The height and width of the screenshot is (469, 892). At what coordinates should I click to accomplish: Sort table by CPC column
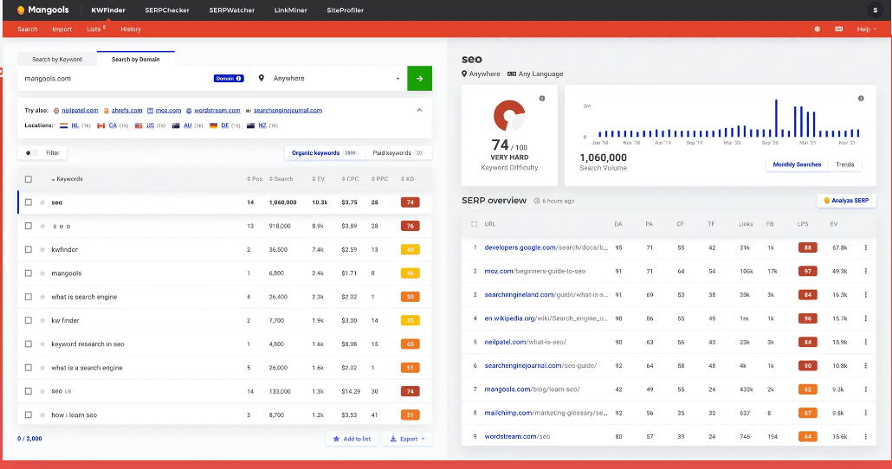pyautogui.click(x=351, y=179)
